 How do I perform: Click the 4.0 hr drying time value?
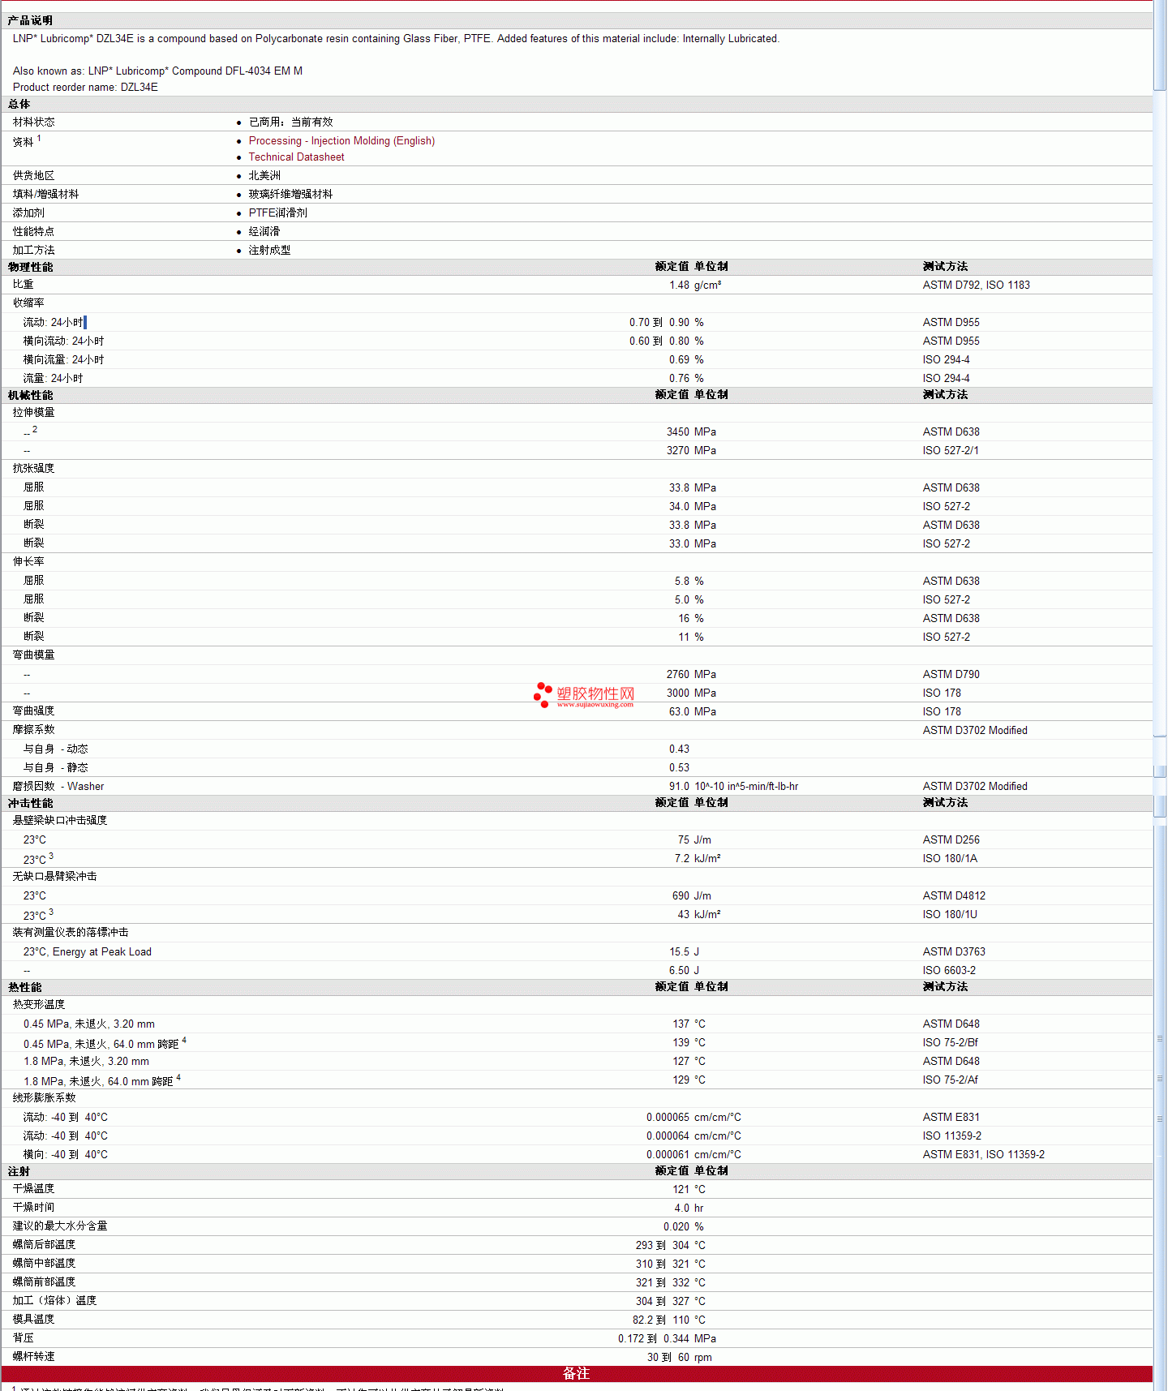coord(689,1209)
